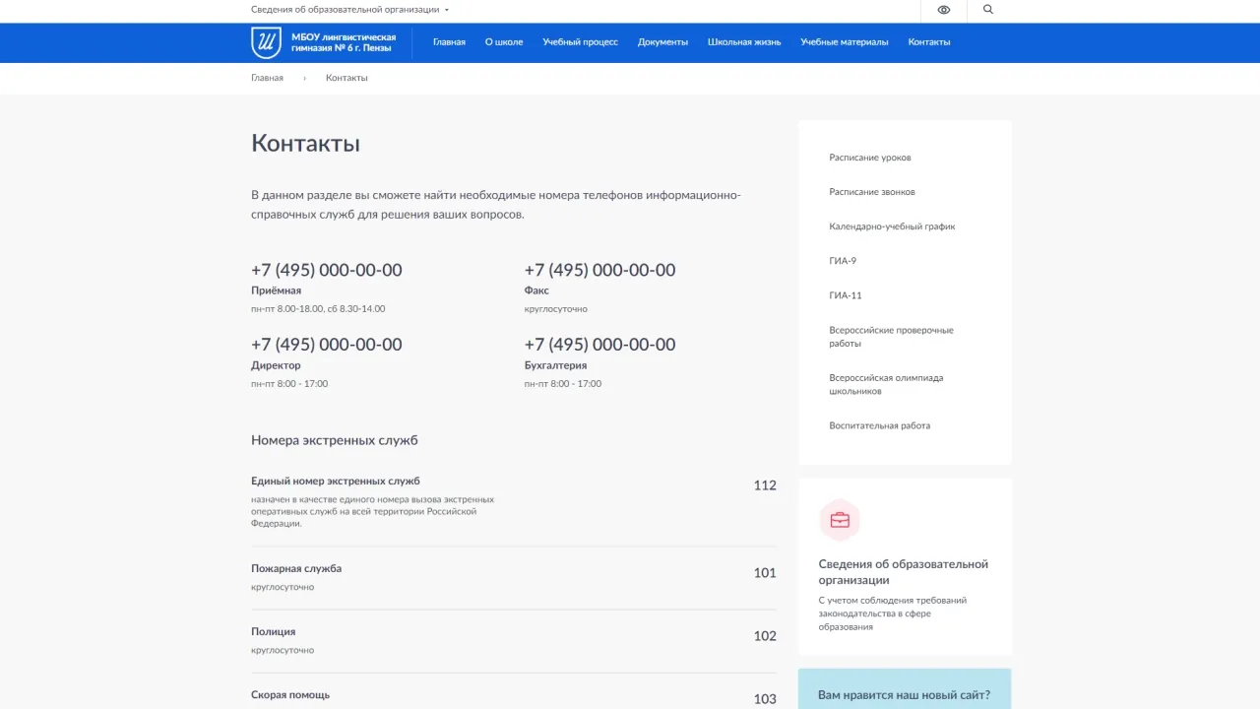Click the search magnifier icon
Viewport: 1260px width, 709px height.
pos(988,10)
